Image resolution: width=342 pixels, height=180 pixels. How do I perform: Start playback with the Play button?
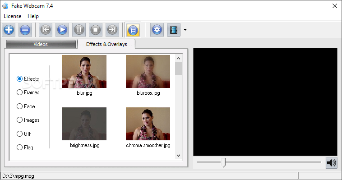pos(62,30)
